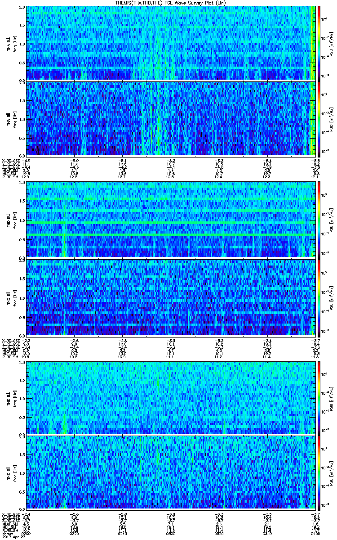Click the 'THA B⊥ freq [Hz]' axis label
This screenshot has width=337, height=540.
pyautogui.click(x=12, y=43)
